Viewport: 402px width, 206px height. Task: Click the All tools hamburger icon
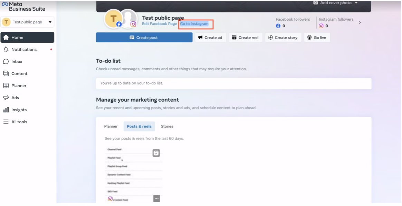(x=6, y=122)
